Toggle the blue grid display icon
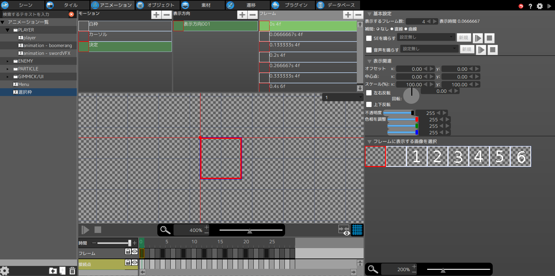Viewport: 555px width, 276px height. tap(357, 230)
